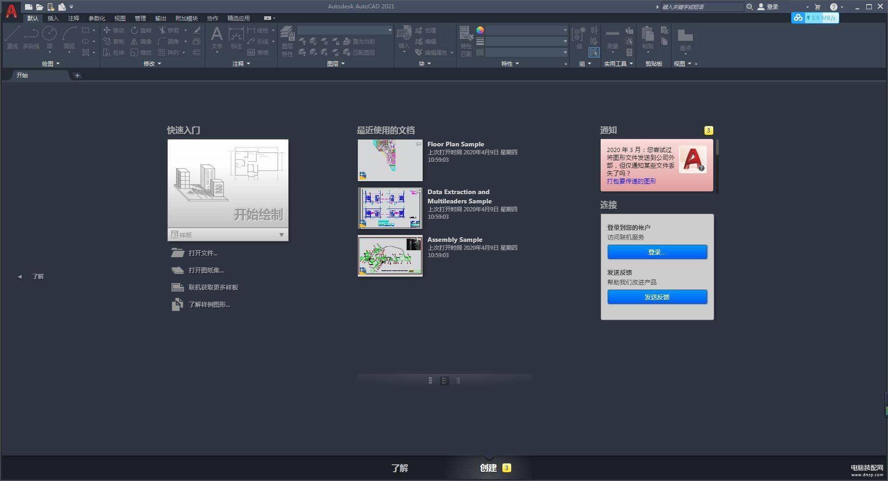Viewport: 888px width, 481px height.
Task: Click the Send Feedback (发送反馈) button
Action: tap(657, 297)
